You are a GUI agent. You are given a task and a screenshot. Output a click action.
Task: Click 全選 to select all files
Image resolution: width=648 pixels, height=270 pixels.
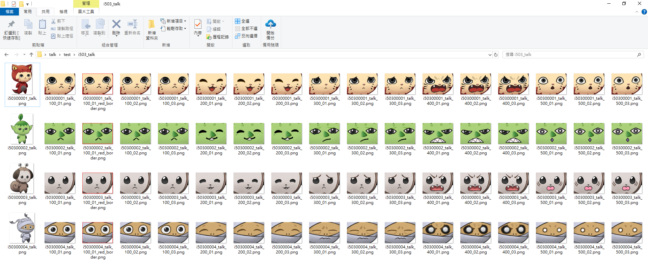click(242, 21)
